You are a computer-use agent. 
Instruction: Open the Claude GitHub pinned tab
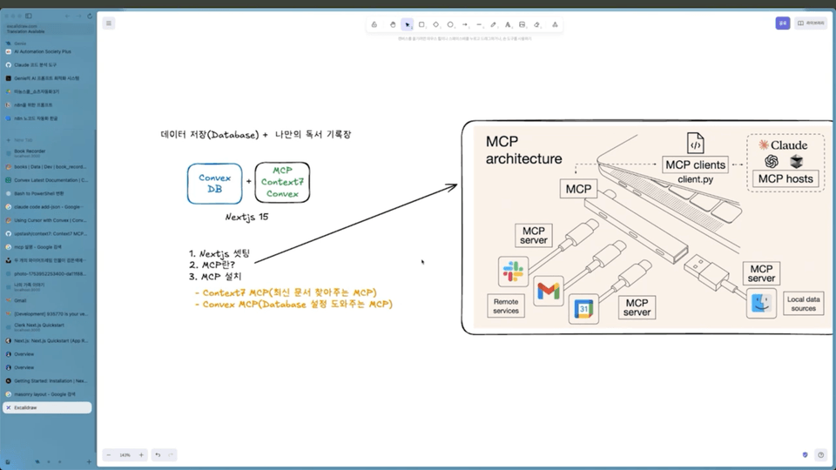[x=47, y=65]
